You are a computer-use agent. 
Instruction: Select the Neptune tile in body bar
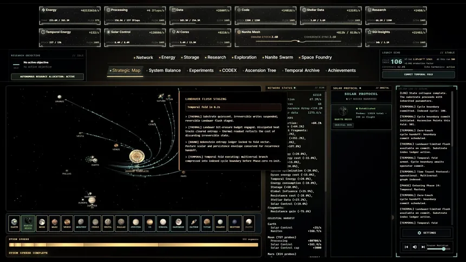[235, 224]
